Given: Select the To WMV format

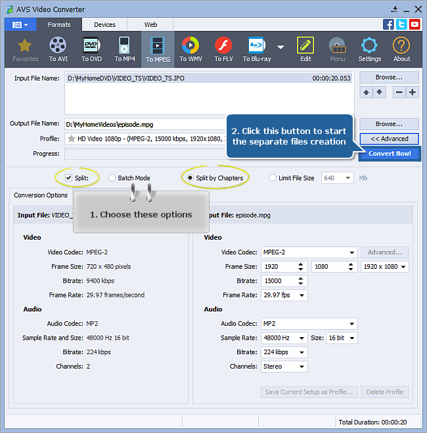Looking at the screenshot, I should [191, 50].
